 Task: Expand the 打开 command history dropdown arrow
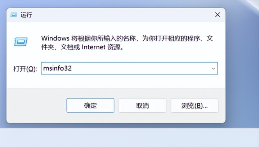(213, 68)
